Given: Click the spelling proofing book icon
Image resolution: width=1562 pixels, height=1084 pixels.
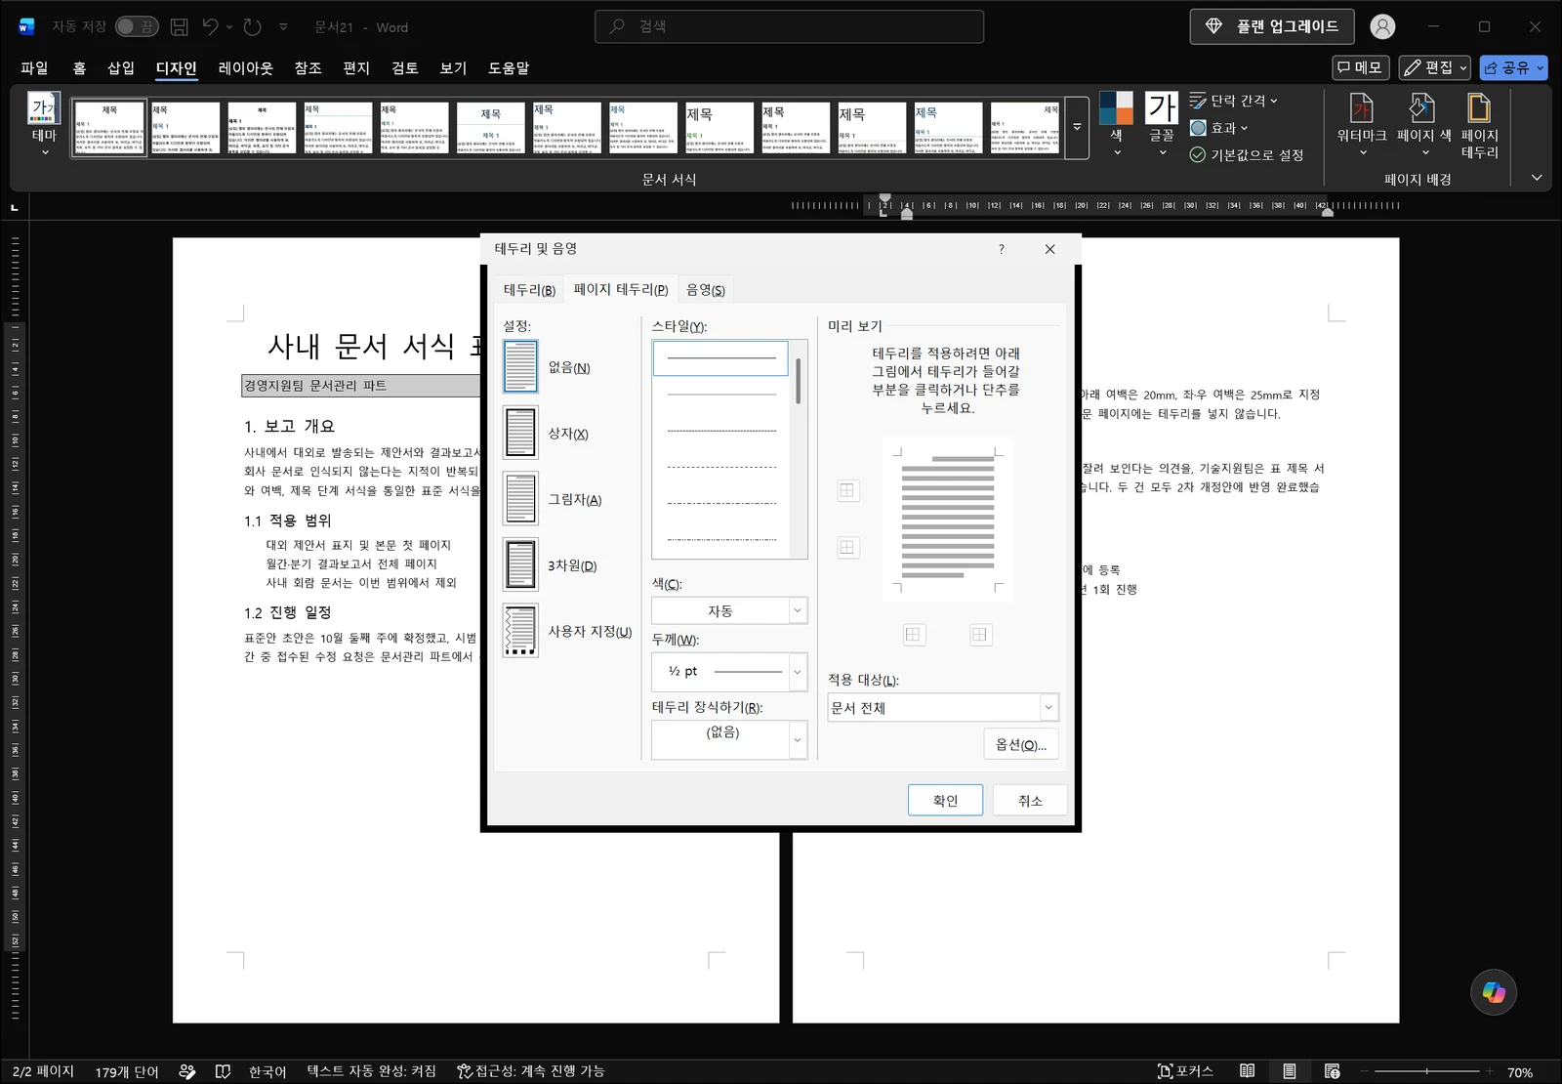Looking at the screenshot, I should (223, 1071).
